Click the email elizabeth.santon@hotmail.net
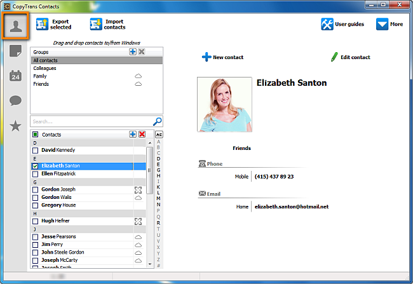413x284 pixels. coord(292,206)
